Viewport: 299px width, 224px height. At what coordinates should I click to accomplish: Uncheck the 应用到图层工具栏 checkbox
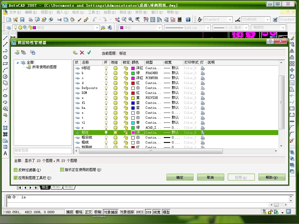(x=16, y=178)
